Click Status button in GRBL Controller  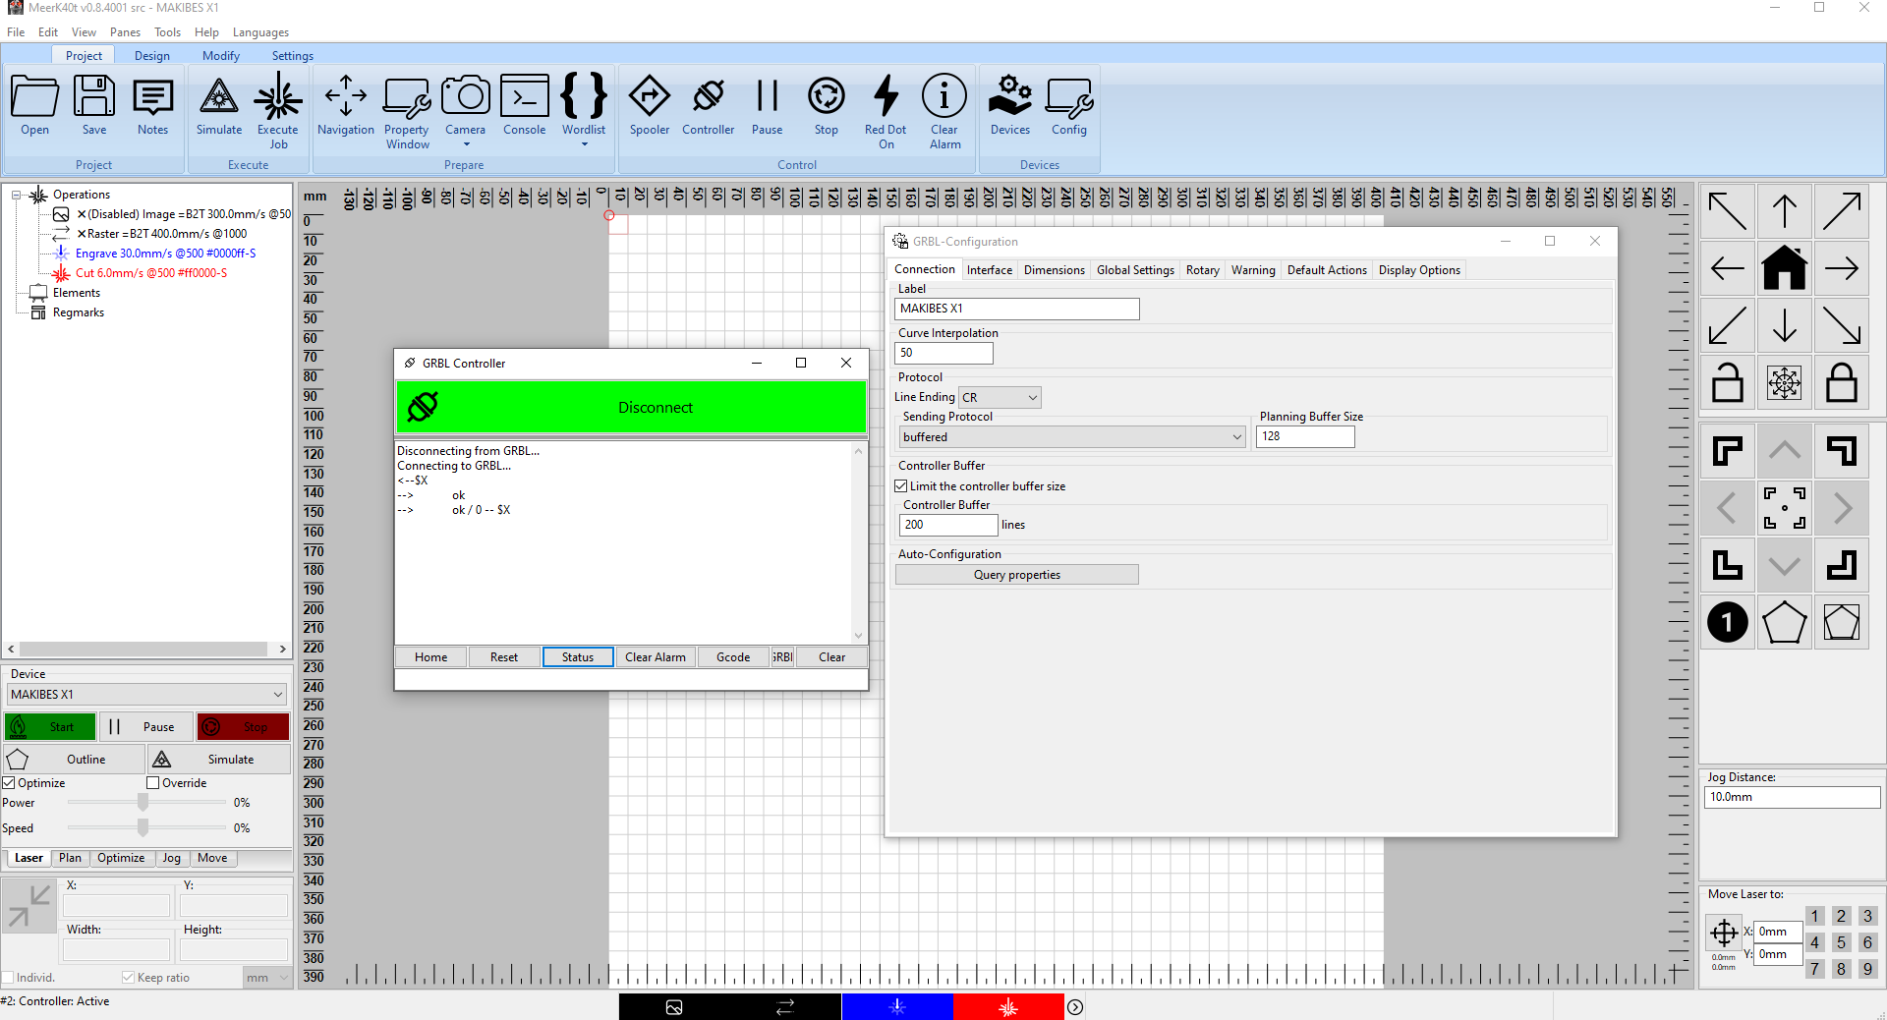[578, 657]
